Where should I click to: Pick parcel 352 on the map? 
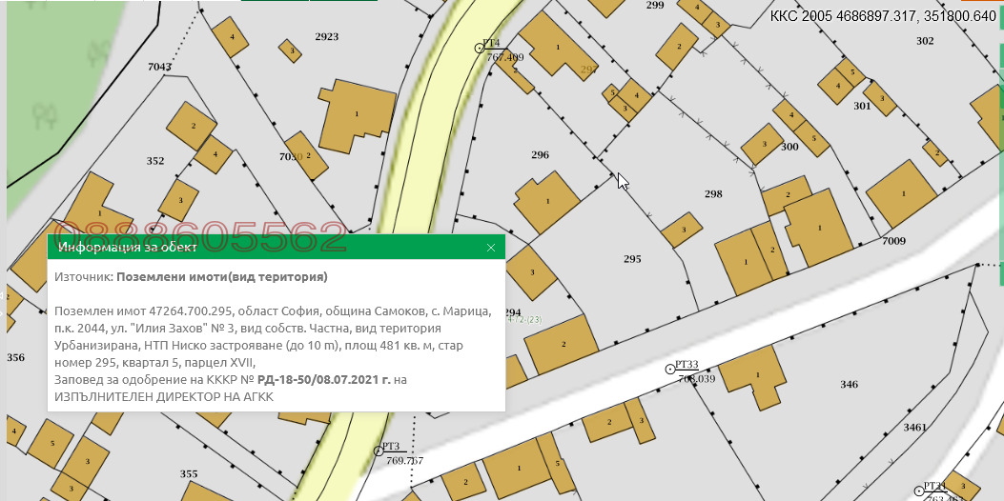coord(155,161)
